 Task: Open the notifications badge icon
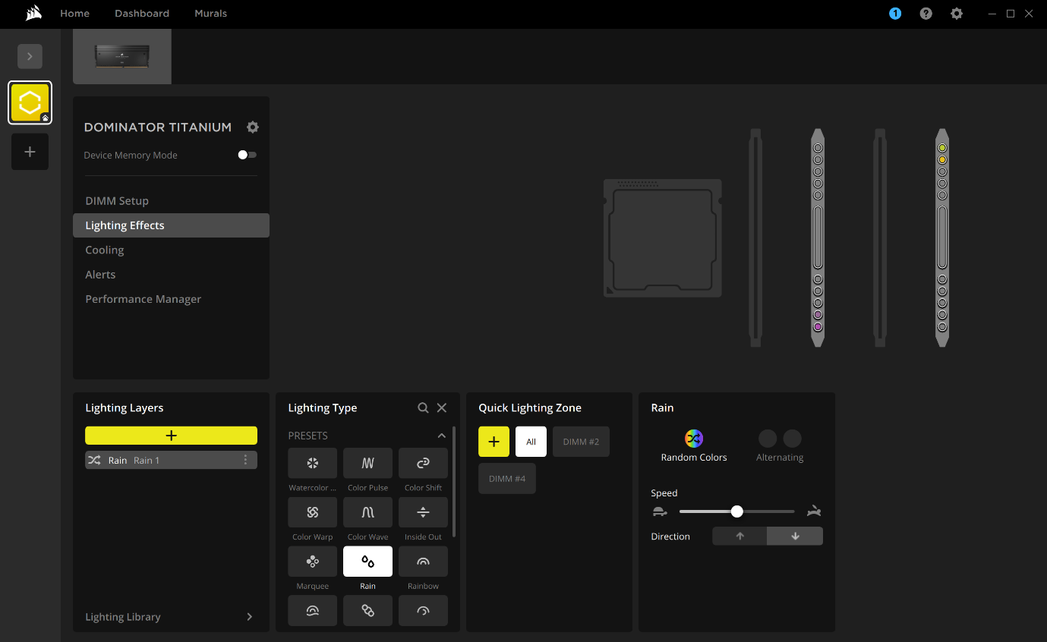(895, 14)
